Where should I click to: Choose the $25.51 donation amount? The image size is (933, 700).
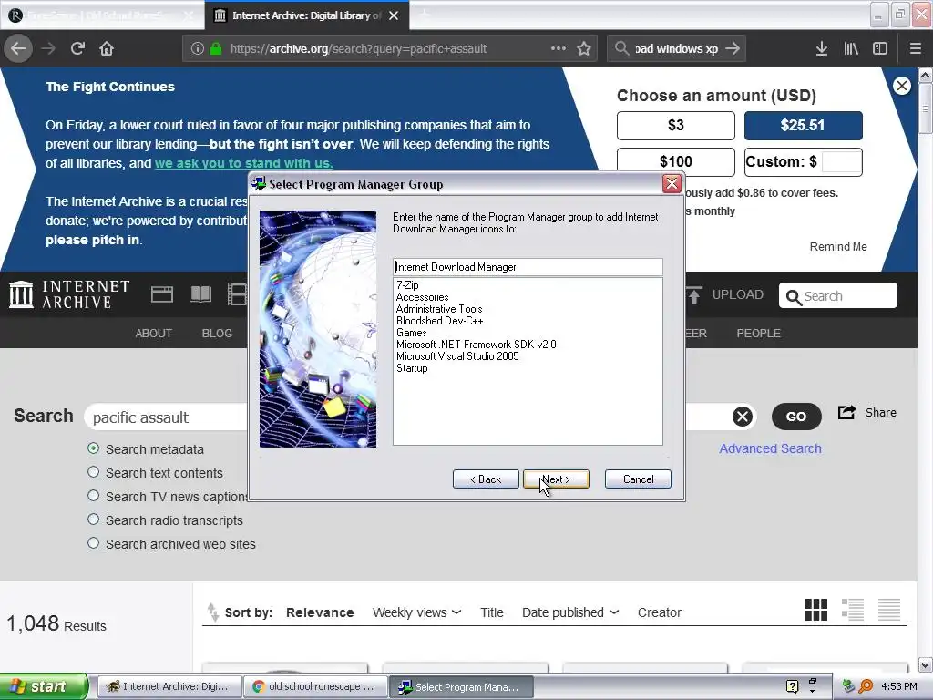click(x=804, y=126)
